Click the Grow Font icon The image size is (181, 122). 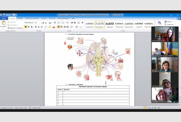point(43,22)
